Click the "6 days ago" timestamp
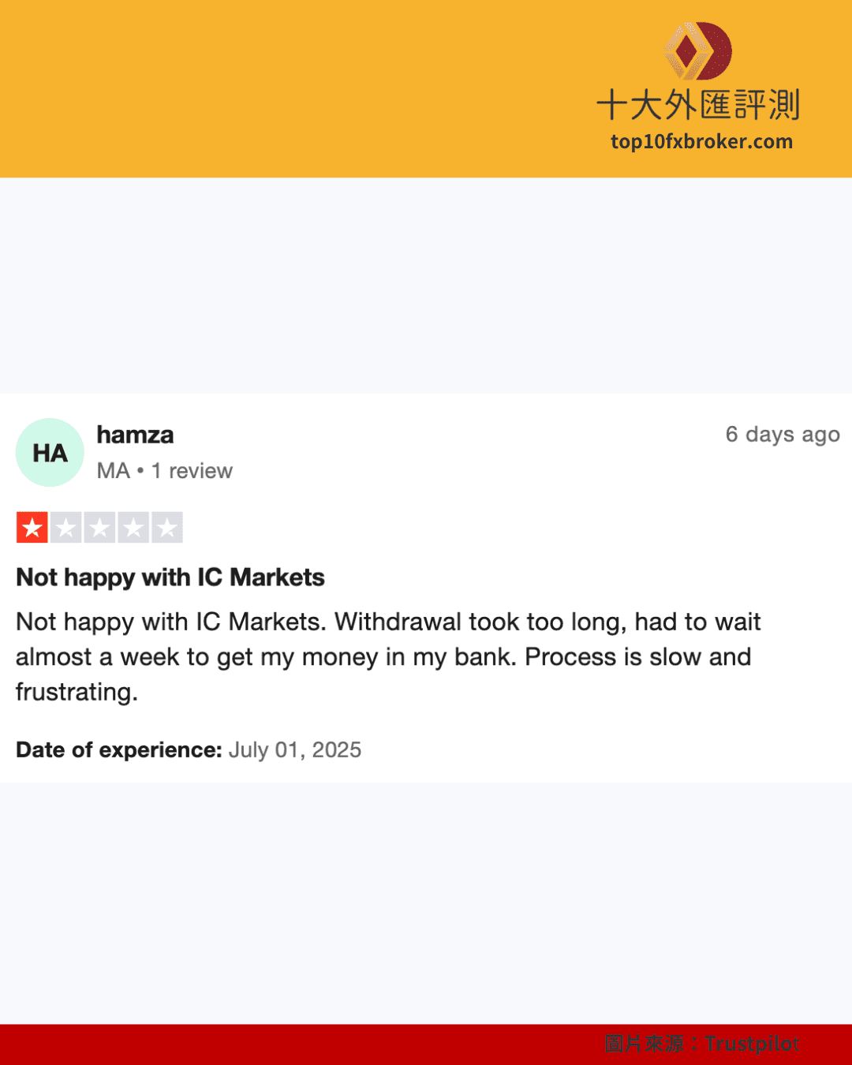The width and height of the screenshot is (852, 1065). (782, 435)
